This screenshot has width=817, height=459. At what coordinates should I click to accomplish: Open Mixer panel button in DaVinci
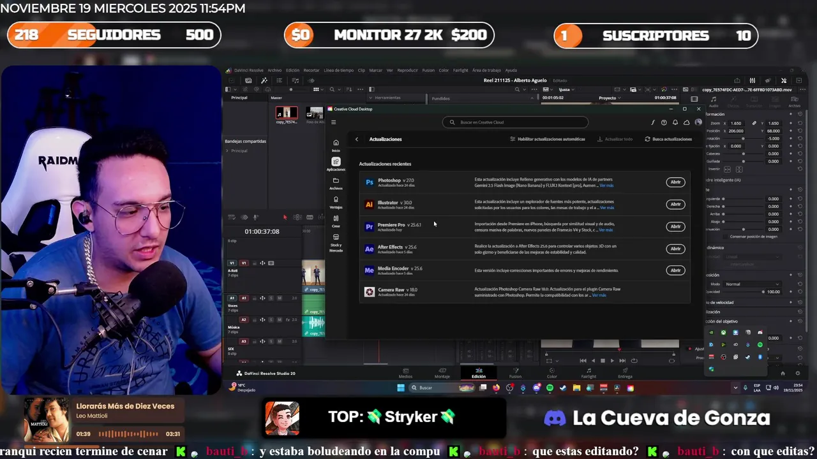pyautogui.click(x=753, y=80)
